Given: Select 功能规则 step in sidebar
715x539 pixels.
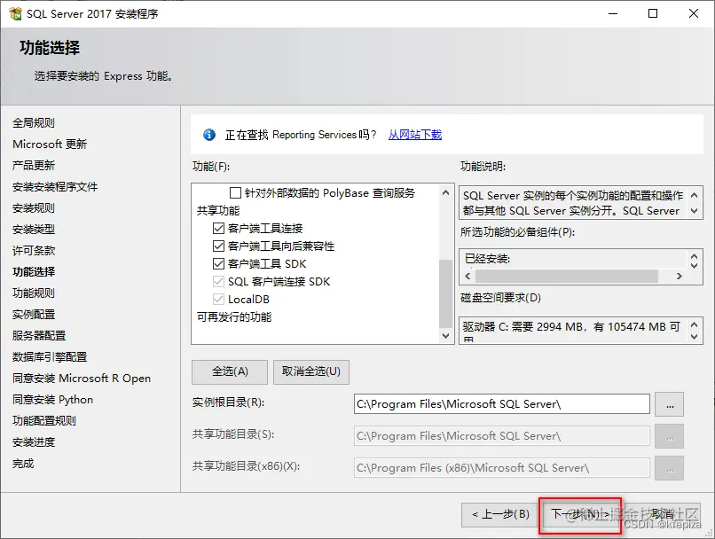Looking at the screenshot, I should [x=34, y=293].
